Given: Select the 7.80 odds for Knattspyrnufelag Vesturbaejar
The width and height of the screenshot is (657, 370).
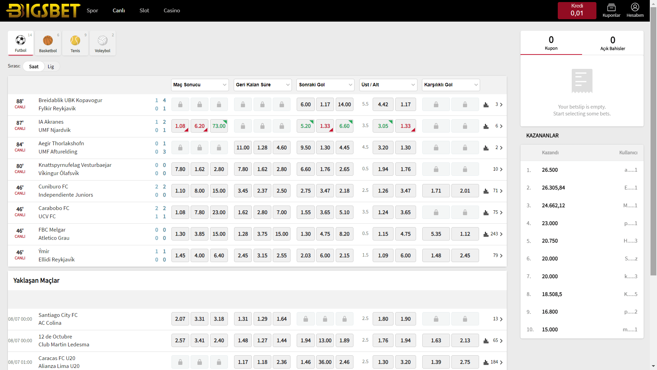Looking at the screenshot, I should 180,169.
